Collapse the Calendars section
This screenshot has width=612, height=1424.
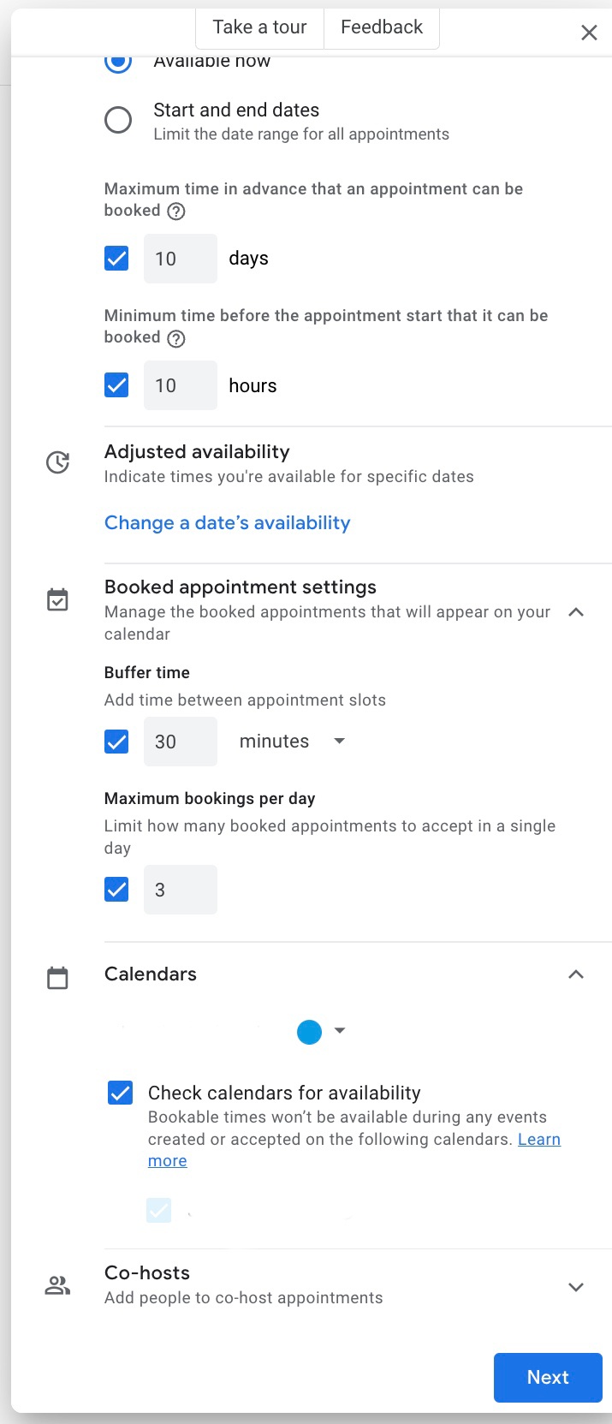[x=576, y=974]
